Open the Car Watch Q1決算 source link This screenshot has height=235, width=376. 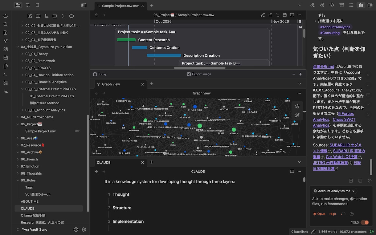click(343, 157)
